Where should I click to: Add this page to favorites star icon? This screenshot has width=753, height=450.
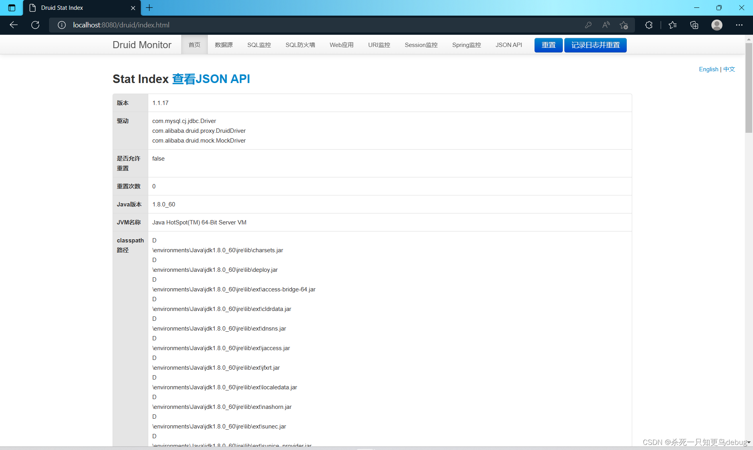click(624, 25)
